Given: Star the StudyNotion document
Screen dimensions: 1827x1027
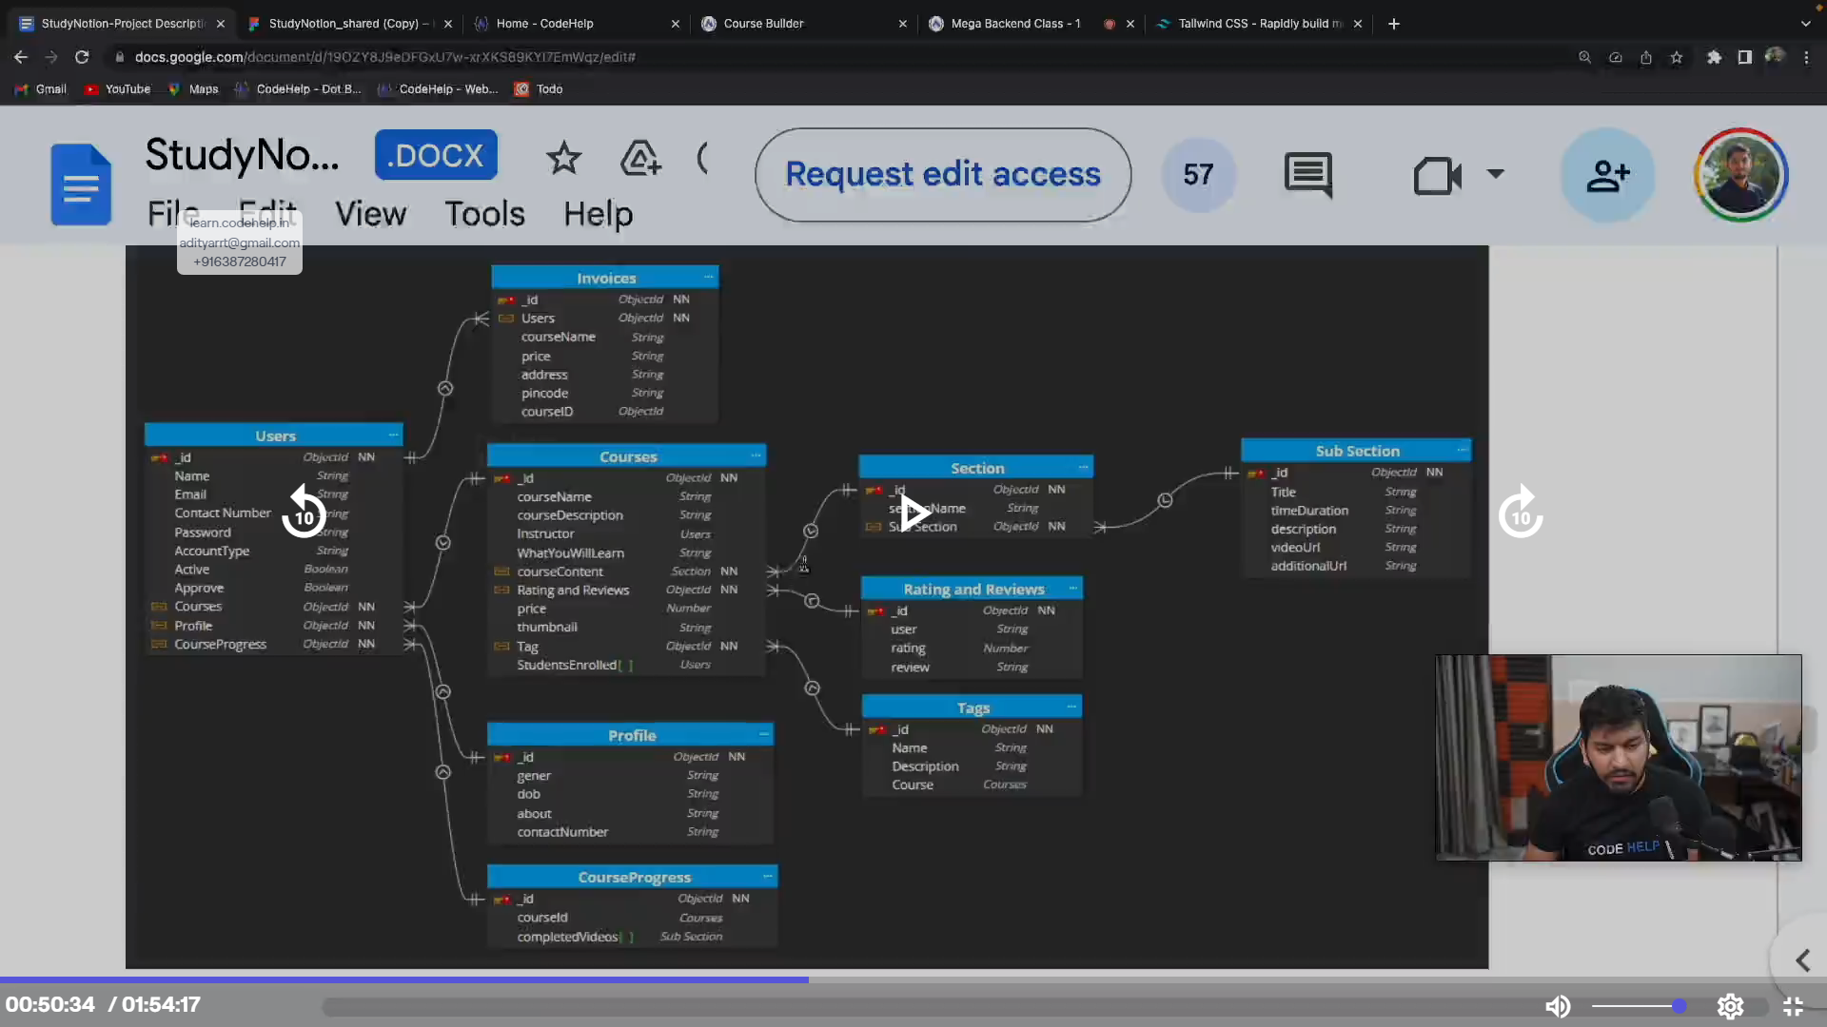Looking at the screenshot, I should coord(563,158).
